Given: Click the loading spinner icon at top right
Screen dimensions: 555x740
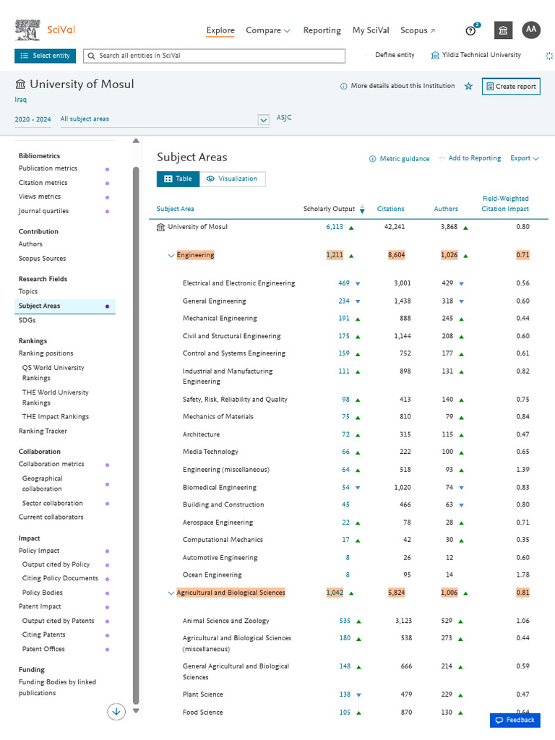Looking at the screenshot, I should [x=549, y=56].
